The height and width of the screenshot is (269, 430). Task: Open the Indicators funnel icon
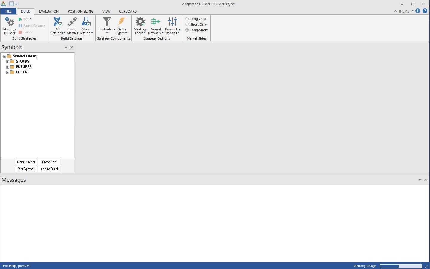107,21
